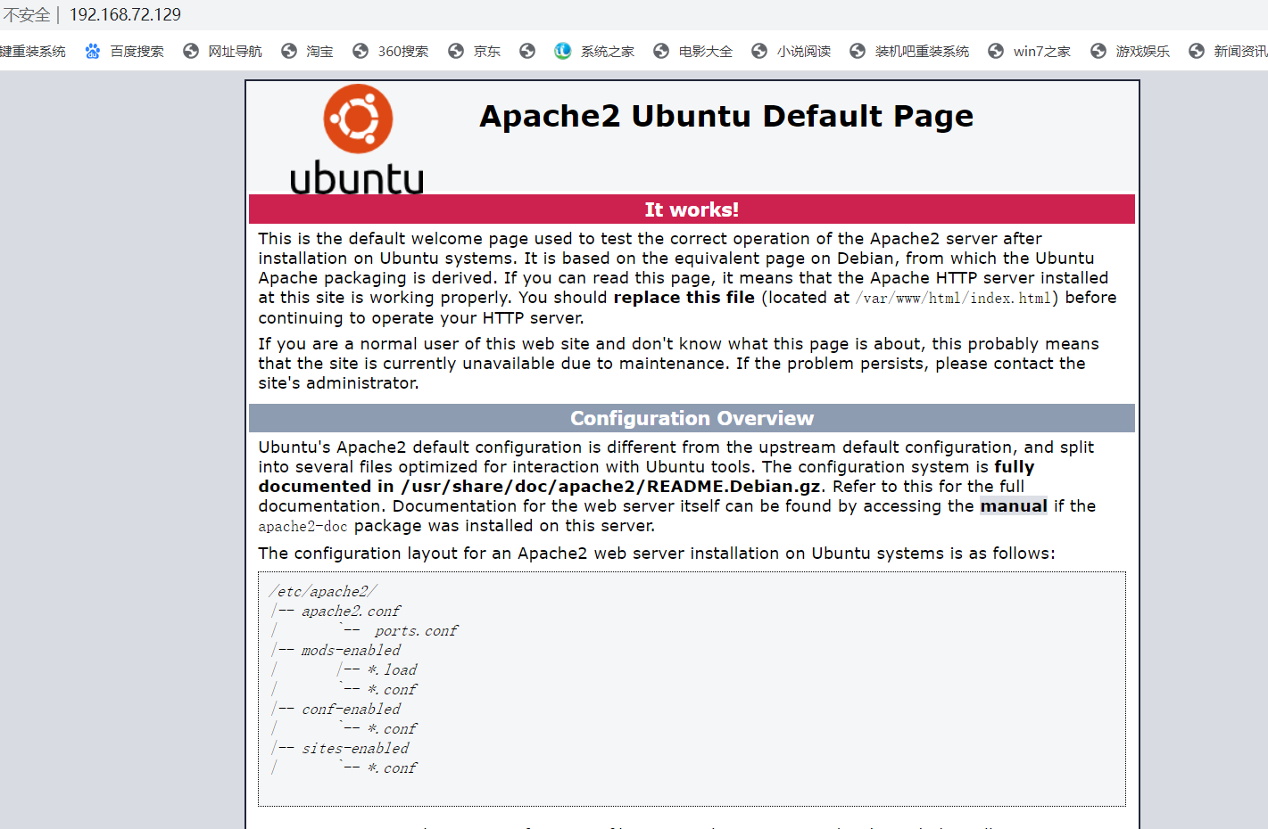Click the Ubuntu logo image

357,139
